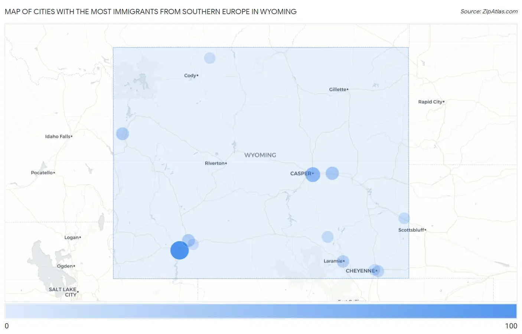Click the WYOMING state label
522x334 pixels.
(x=260, y=155)
